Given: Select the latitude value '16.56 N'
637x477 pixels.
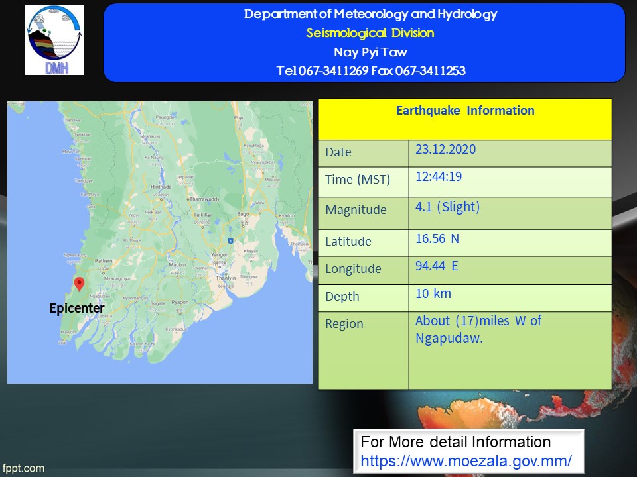Looking at the screenshot, I should click(x=437, y=238).
